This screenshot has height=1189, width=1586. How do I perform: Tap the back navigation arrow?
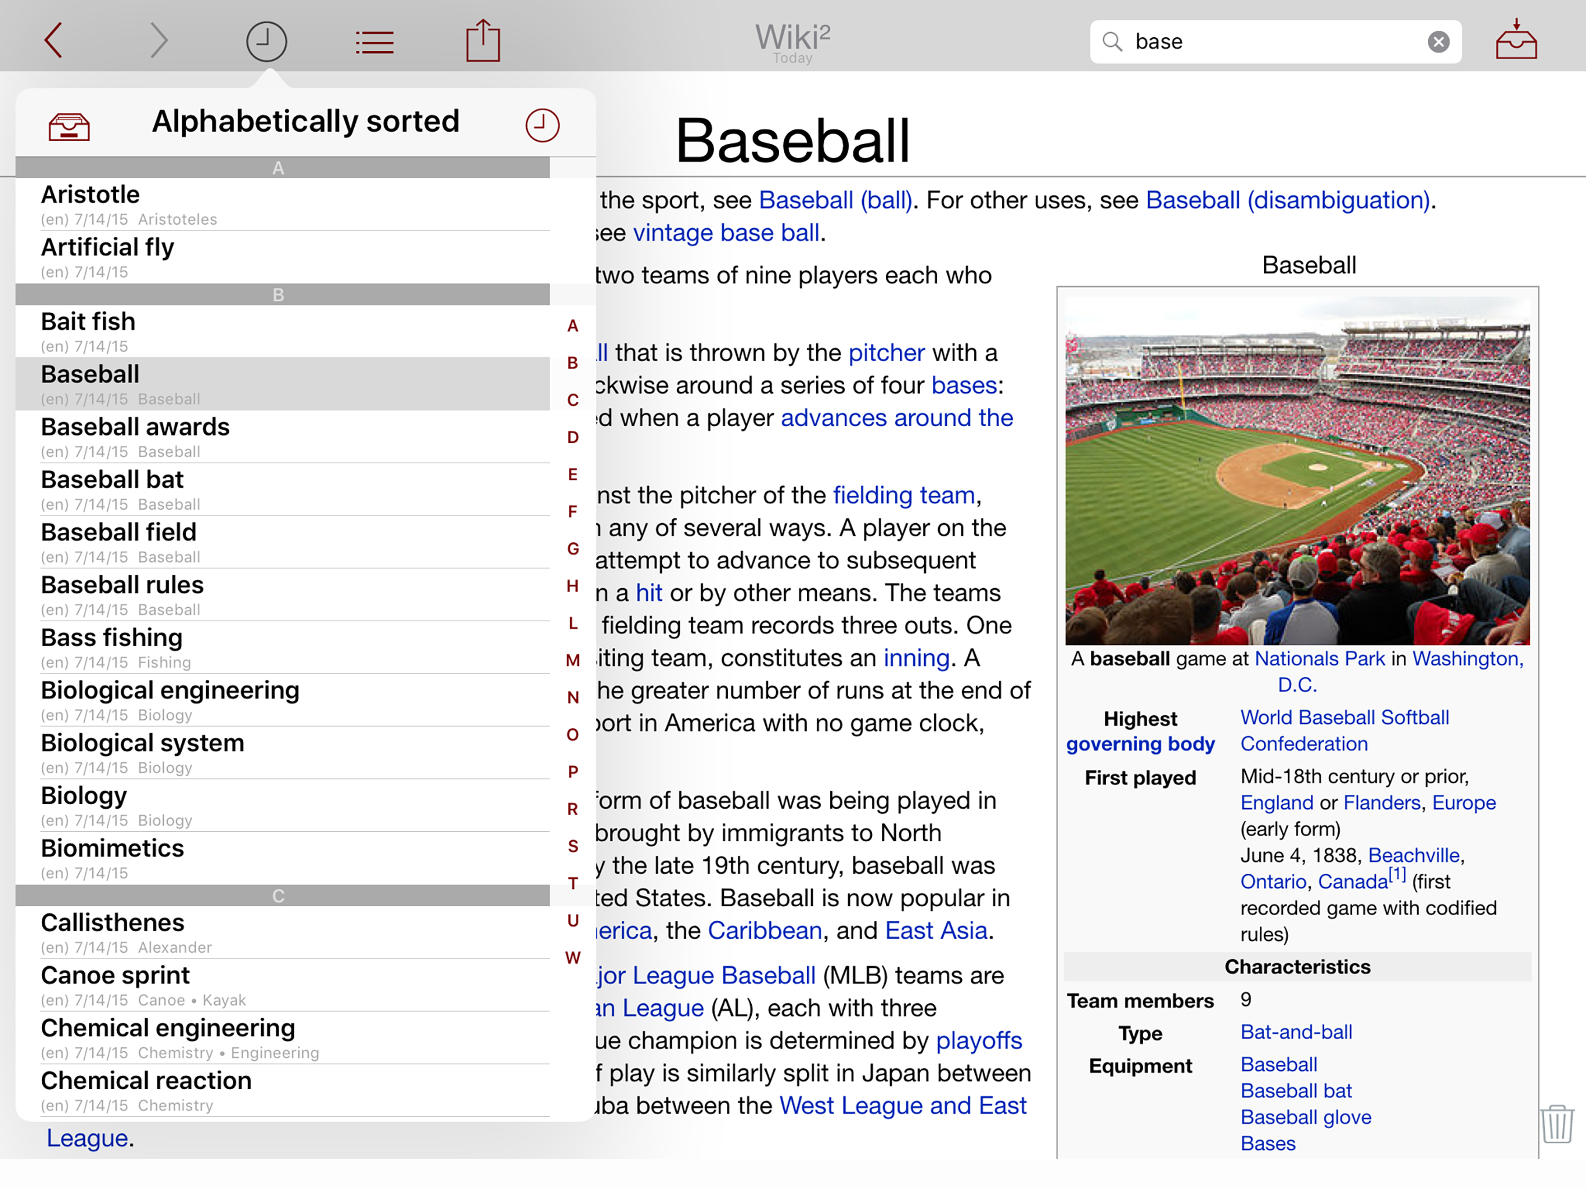tap(54, 40)
